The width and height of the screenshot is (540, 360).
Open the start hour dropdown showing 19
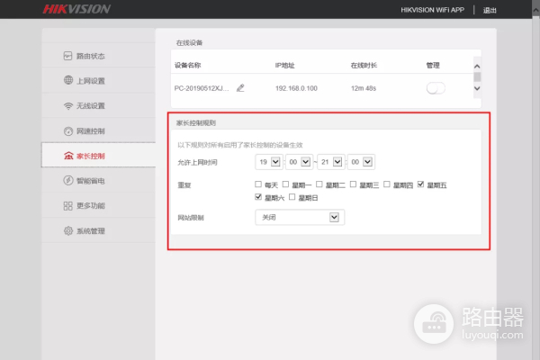point(268,162)
